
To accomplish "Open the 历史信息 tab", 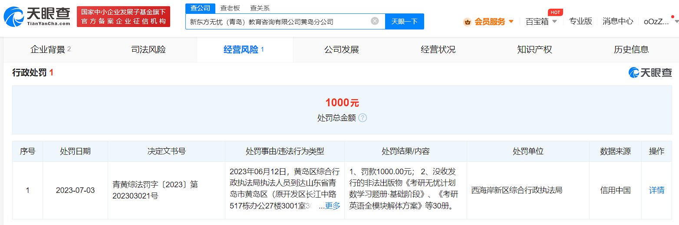I will [631, 49].
